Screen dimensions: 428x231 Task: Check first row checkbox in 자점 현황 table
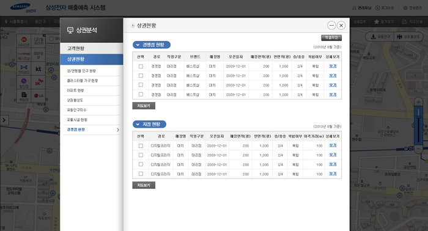(x=141, y=145)
